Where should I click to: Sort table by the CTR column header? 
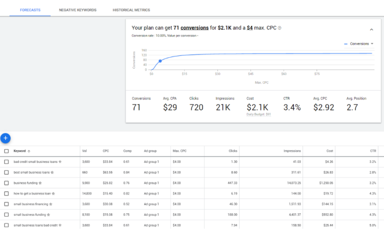pyautogui.click(x=373, y=151)
